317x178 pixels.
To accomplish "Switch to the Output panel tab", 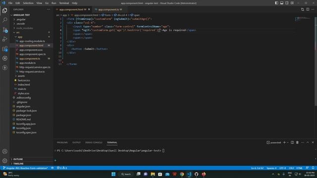I will tap(76, 142).
